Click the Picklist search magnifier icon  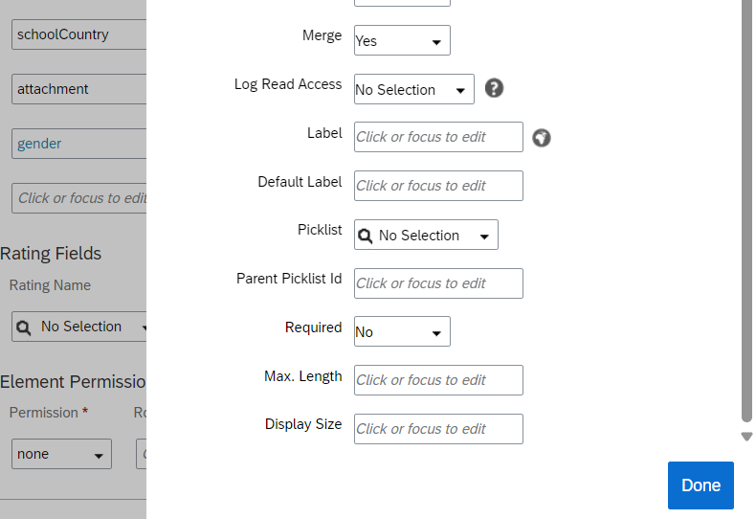365,236
